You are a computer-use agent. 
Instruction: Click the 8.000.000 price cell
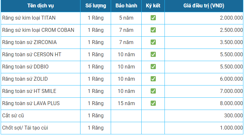pos(204,104)
